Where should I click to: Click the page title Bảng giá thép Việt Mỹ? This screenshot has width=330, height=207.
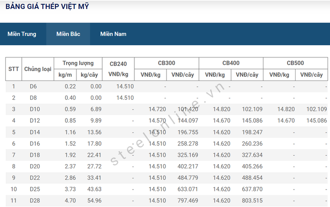pos(47,7)
